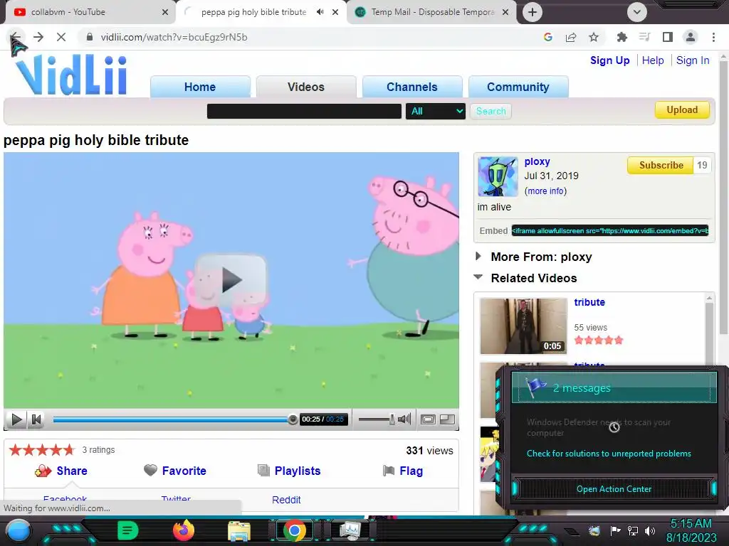Add video to Favorite

(175, 471)
